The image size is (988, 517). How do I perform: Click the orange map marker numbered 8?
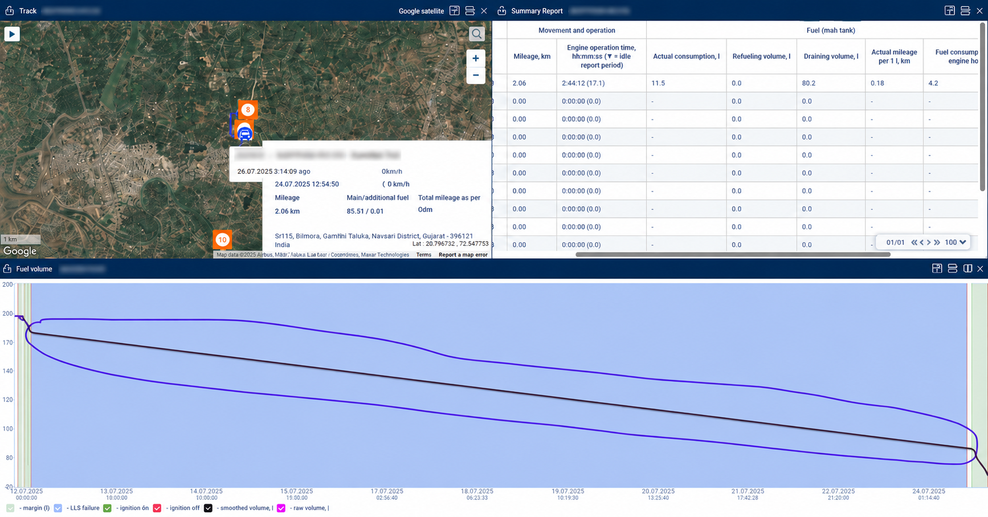tap(248, 109)
